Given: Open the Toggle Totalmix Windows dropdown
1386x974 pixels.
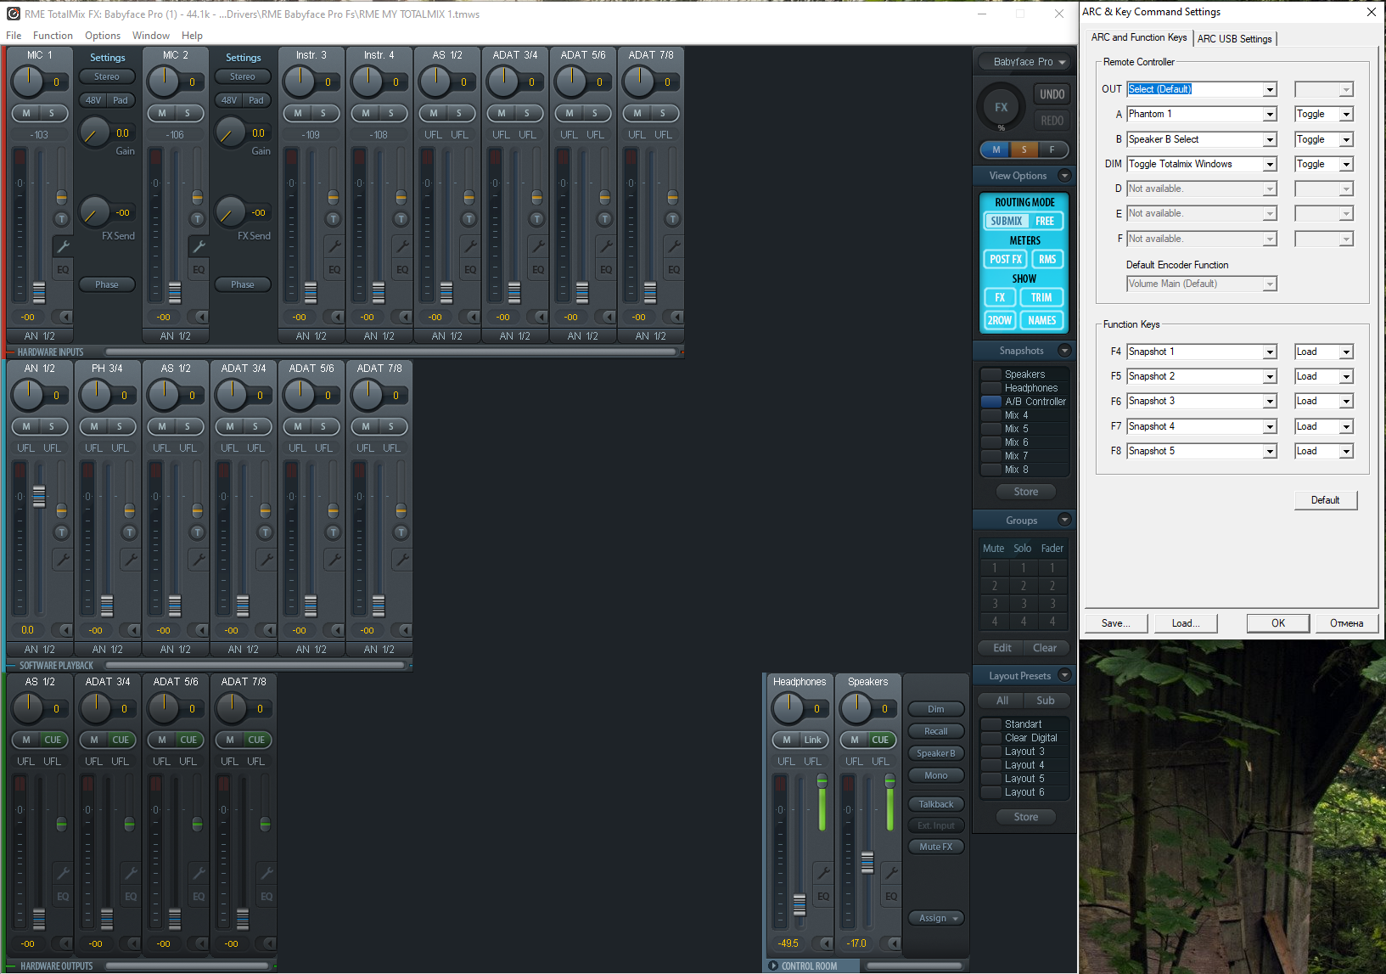Looking at the screenshot, I should 1270,165.
